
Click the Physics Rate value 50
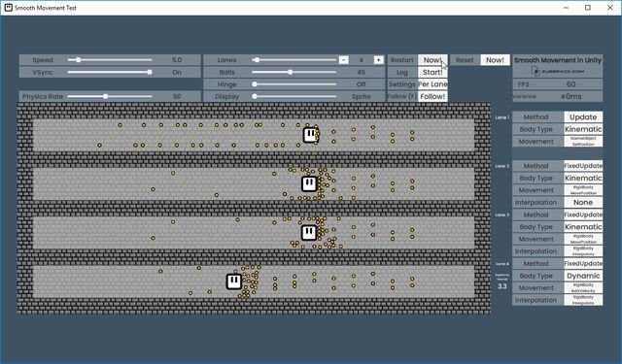pyautogui.click(x=177, y=96)
